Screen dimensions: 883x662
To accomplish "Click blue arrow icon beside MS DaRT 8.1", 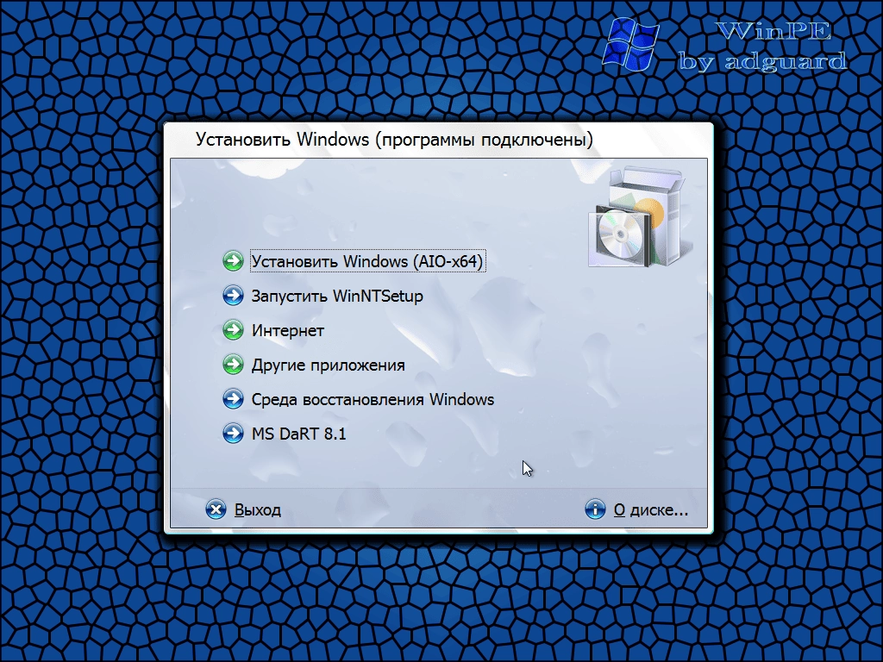I will pos(233,434).
